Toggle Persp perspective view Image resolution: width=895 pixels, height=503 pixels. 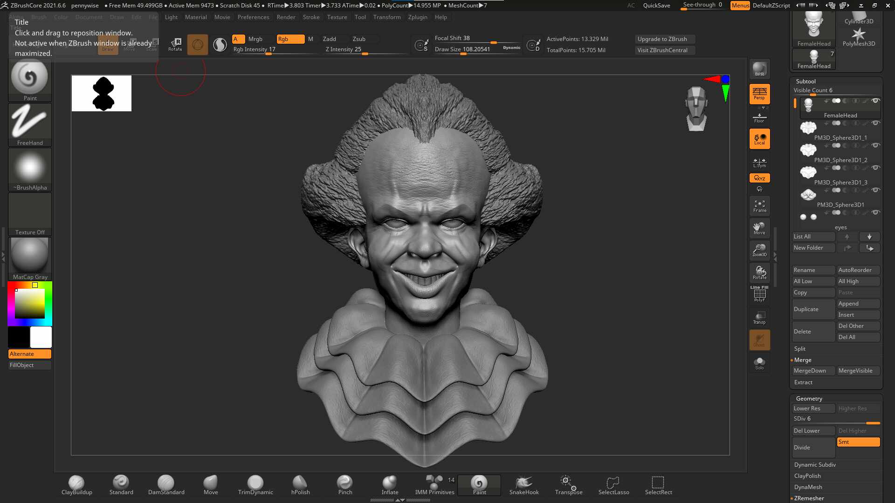759,94
